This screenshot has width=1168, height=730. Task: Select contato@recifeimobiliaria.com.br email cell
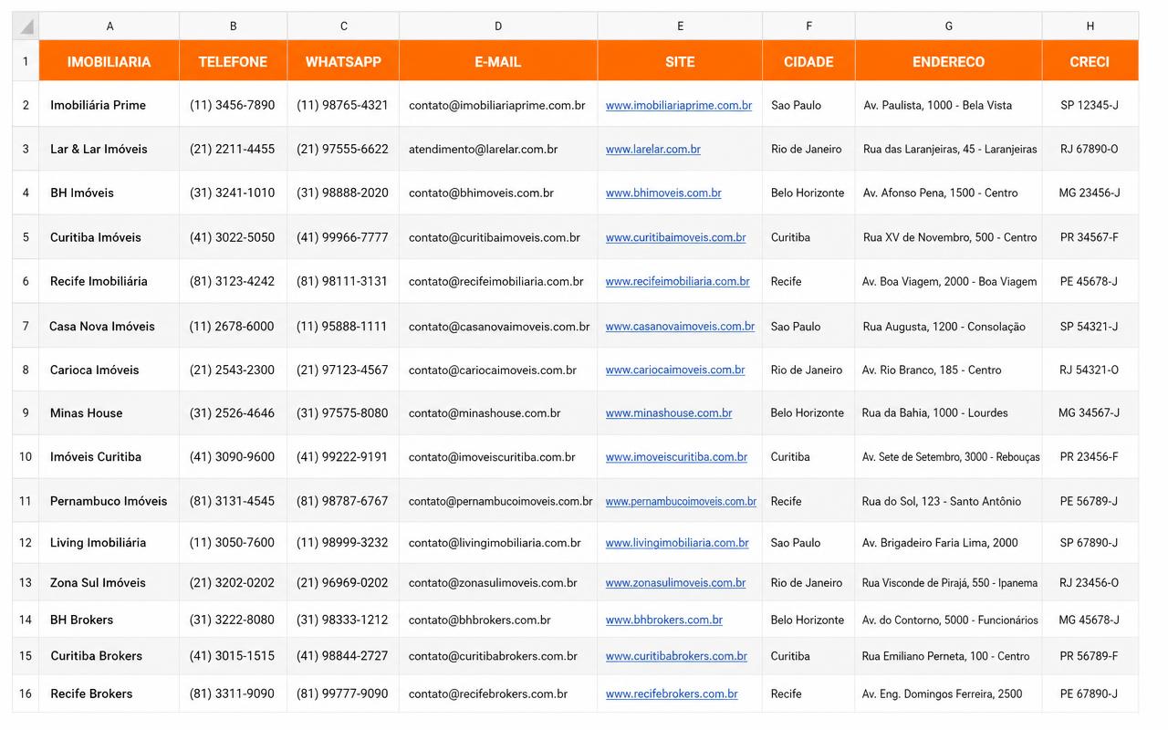(x=498, y=281)
